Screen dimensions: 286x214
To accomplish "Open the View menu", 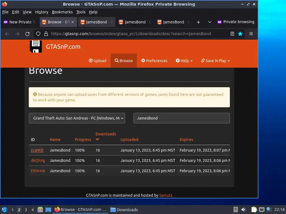I will (x=27, y=12).
